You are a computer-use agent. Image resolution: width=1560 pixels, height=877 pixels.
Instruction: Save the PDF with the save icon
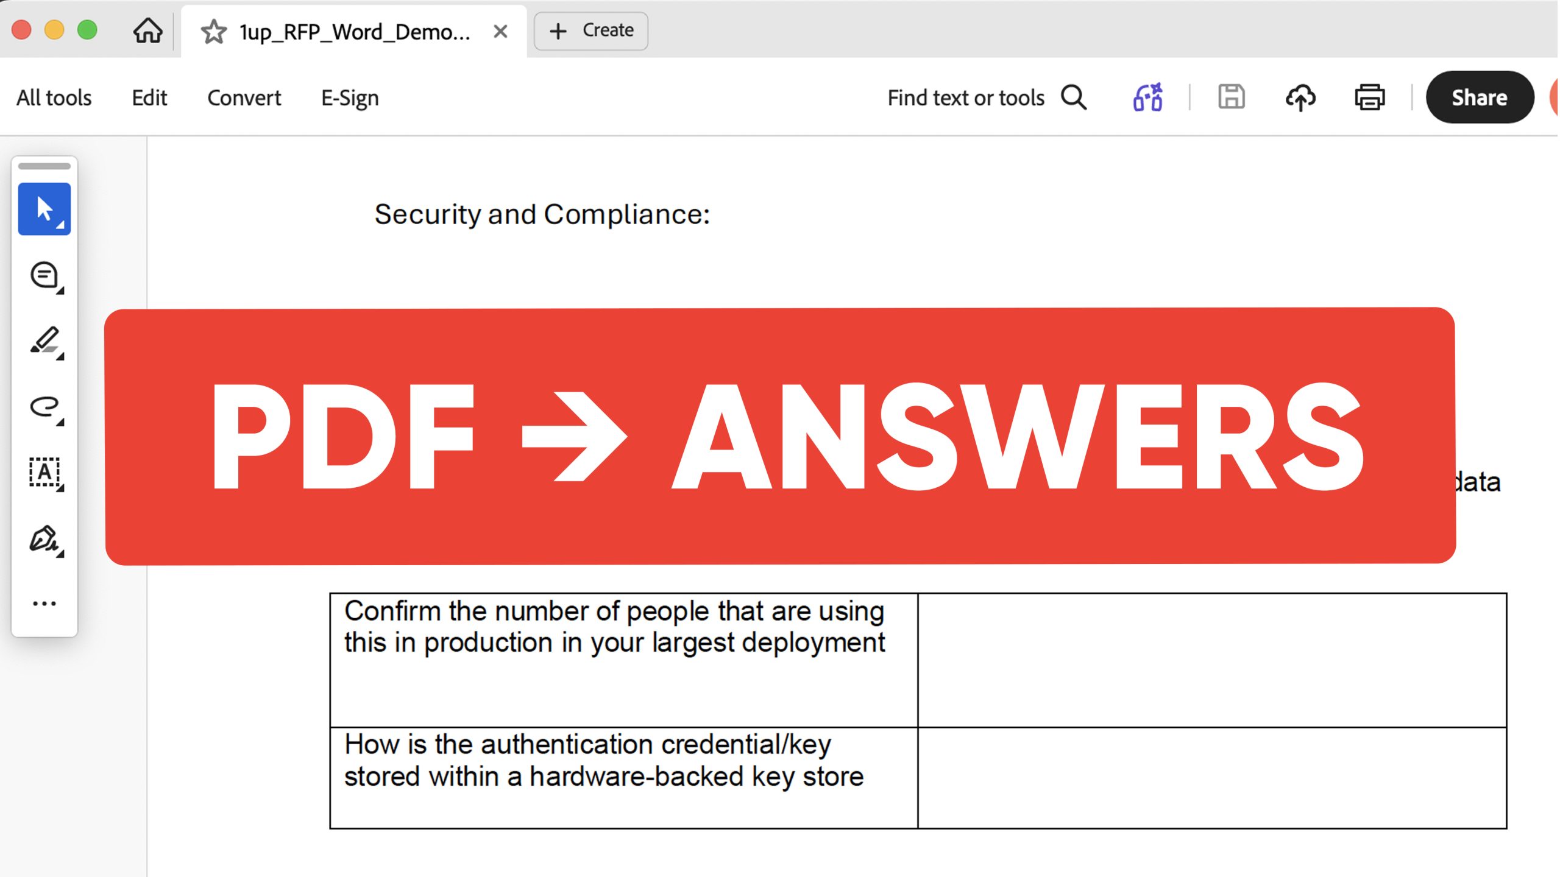pos(1231,97)
